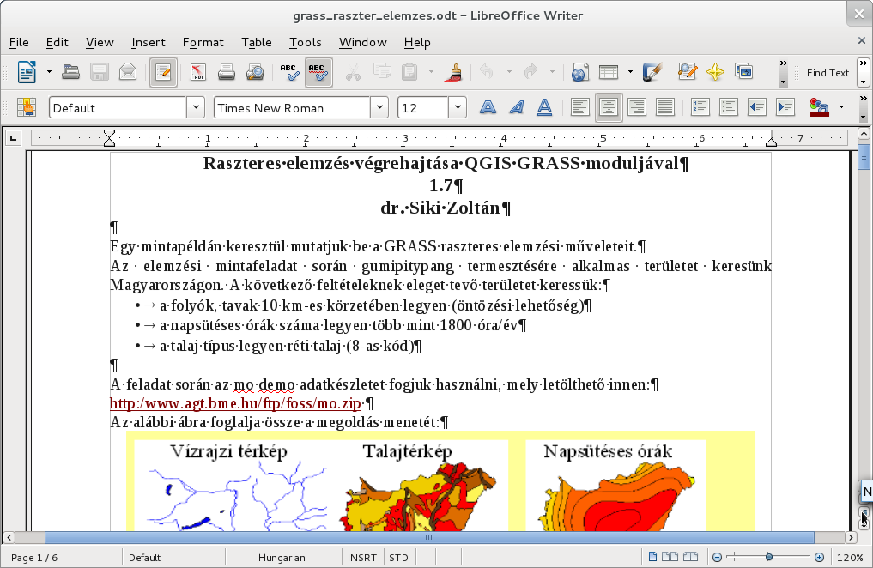Select book view layout in status bar

click(x=690, y=557)
